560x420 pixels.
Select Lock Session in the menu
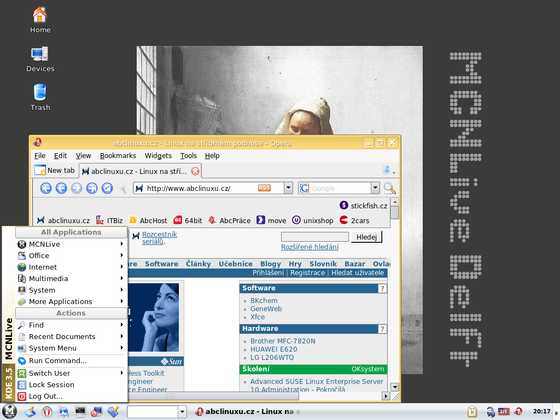tap(72, 384)
